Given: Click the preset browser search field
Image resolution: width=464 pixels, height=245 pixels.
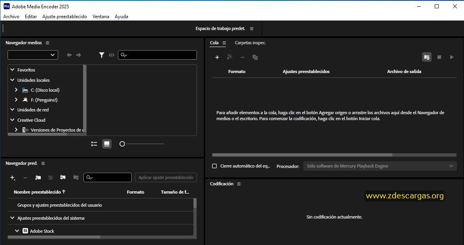Looking at the screenshot, I should 108,177.
